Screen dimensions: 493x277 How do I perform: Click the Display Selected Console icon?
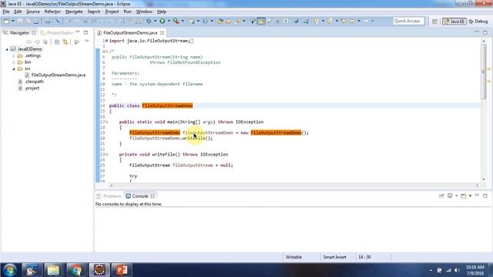[x=450, y=196]
